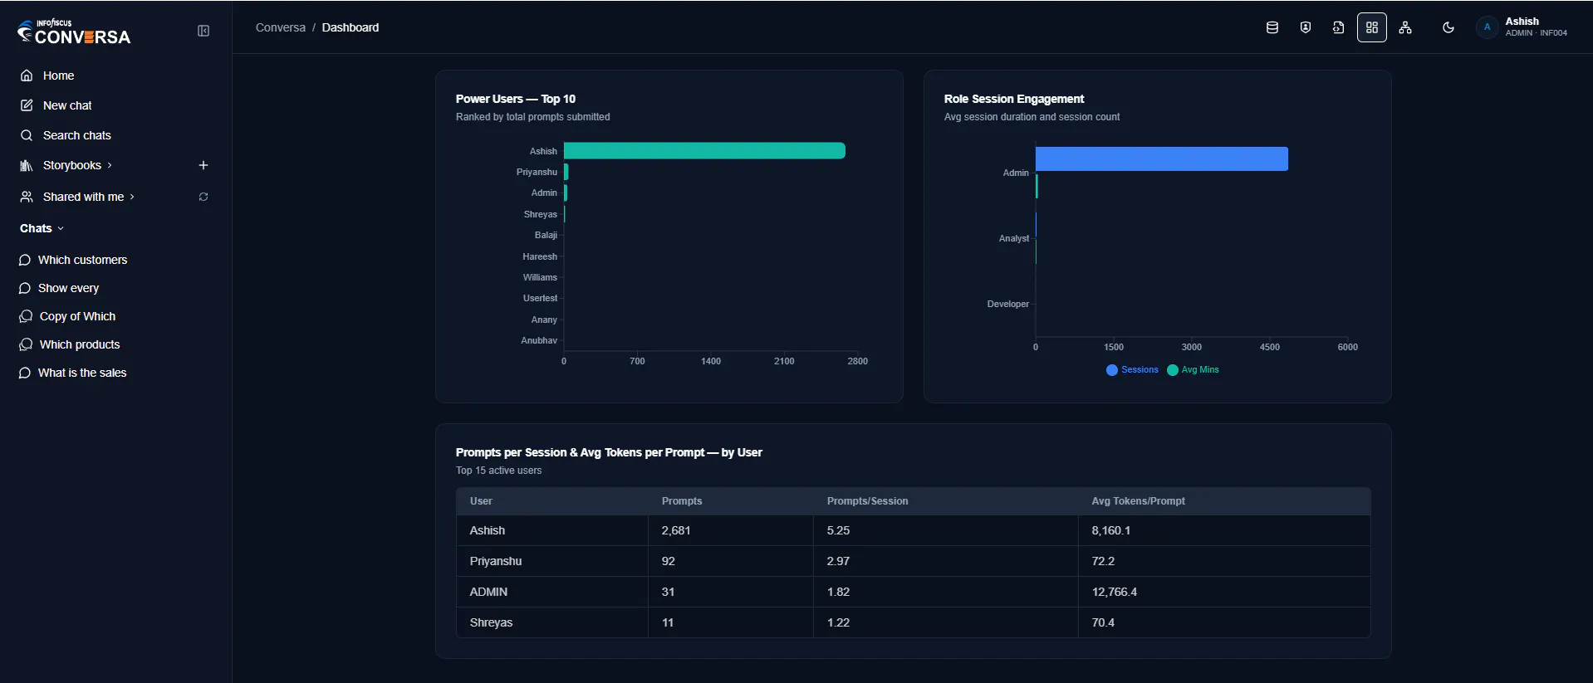The width and height of the screenshot is (1593, 683).
Task: Click the 'Prompts per Session & Avg Tokens' heading
Action: pos(609,452)
